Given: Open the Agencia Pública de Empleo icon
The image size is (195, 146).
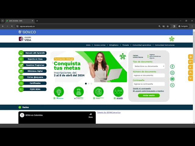Looking at the screenshot, I should pos(118,92).
